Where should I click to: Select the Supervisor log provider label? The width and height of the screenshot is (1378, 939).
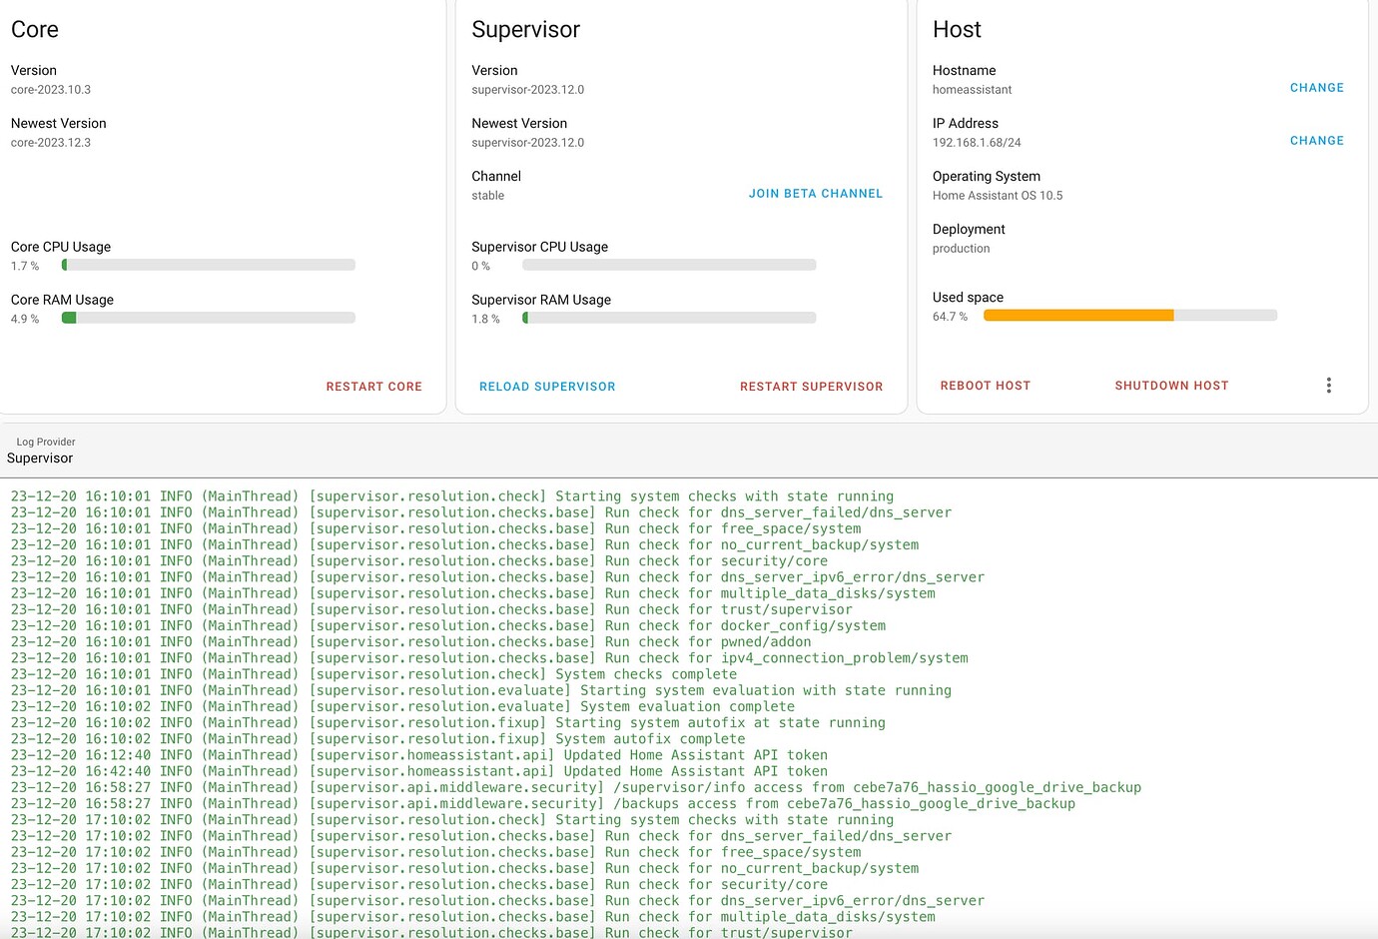click(x=40, y=458)
